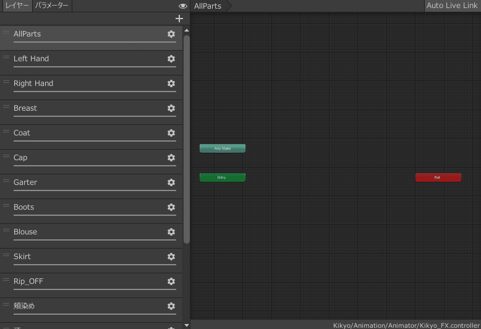
Task: Toggle Auto Live Link button
Action: 452,6
